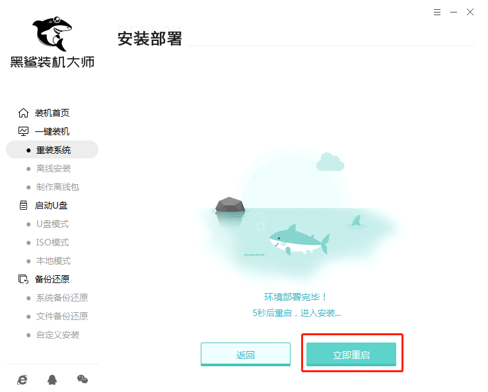
Task: Select 离线安装 sidebar item
Action: [53, 169]
